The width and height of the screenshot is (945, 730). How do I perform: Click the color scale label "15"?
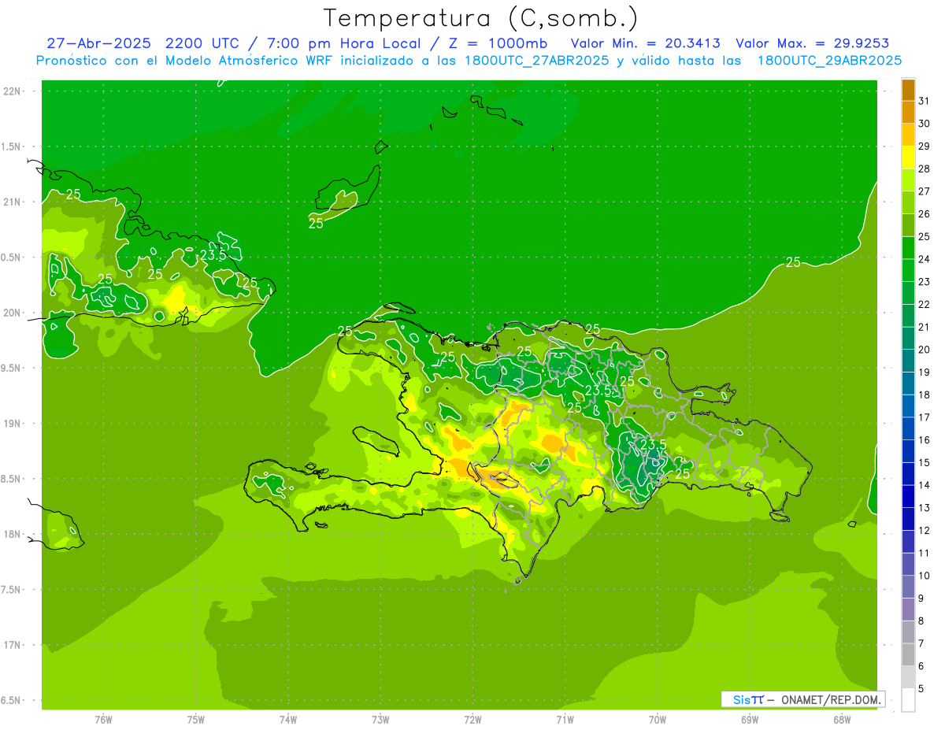pos(924,463)
